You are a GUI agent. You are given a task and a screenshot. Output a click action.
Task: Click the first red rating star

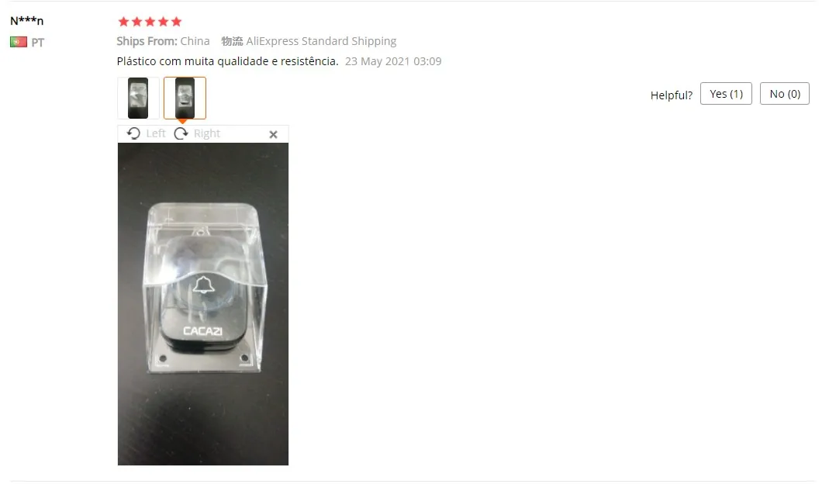coord(124,22)
